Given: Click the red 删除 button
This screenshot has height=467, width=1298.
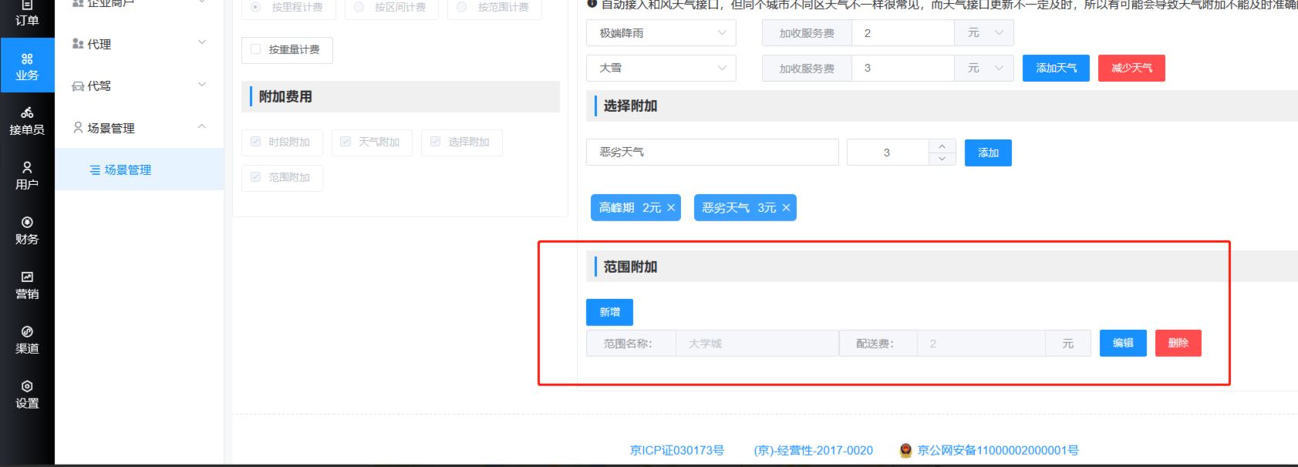Looking at the screenshot, I should click(x=1178, y=343).
